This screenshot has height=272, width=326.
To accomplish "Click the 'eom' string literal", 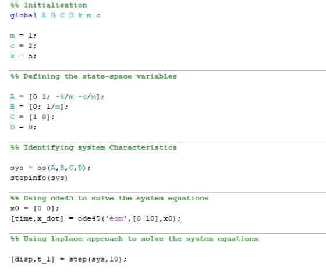I will point(116,218).
